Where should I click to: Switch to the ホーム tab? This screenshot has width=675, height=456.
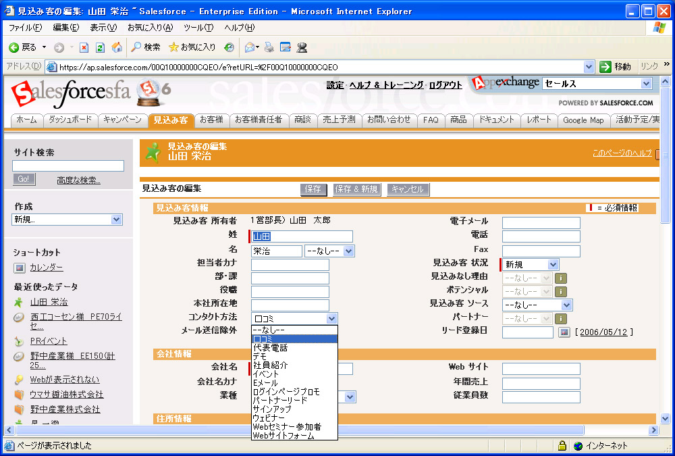click(27, 120)
